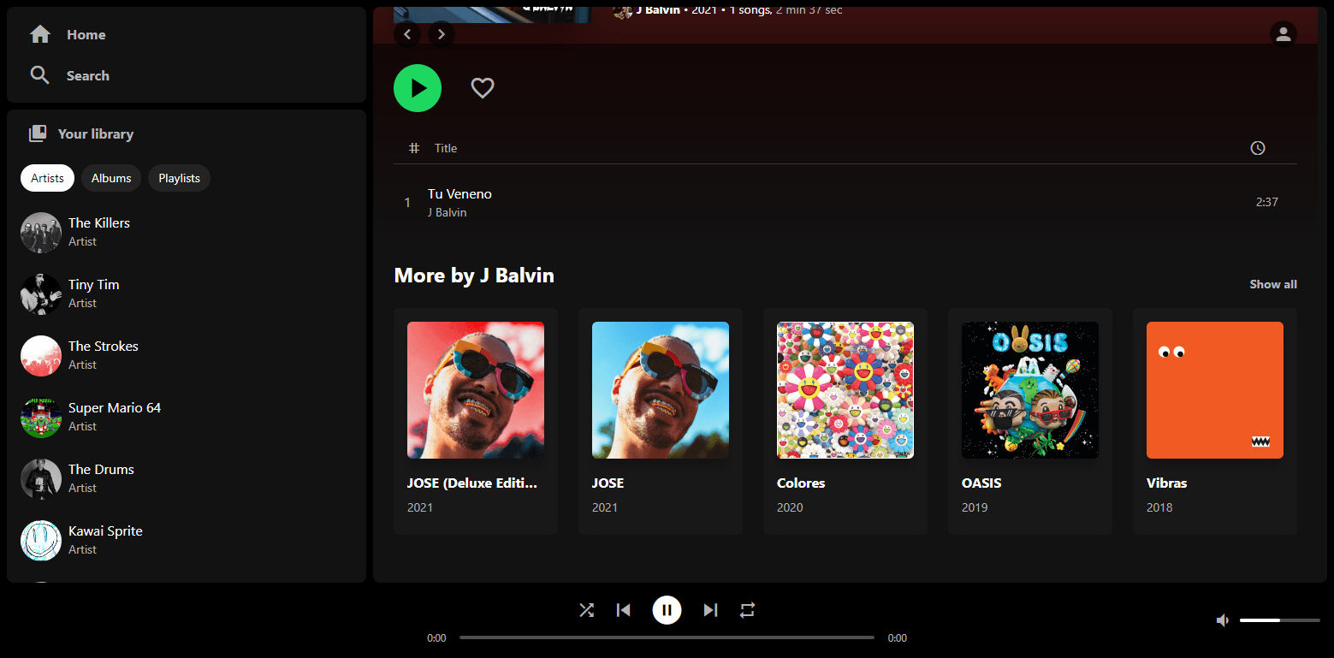Open OASIS album cover
Screen dimensions: 1334x658
click(1030, 390)
